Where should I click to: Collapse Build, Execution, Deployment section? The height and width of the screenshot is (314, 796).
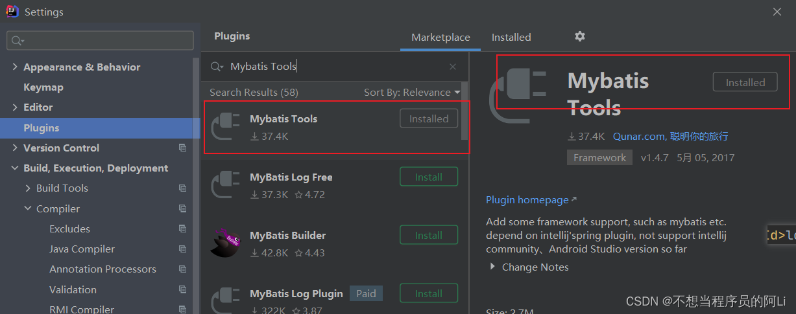tap(15, 168)
